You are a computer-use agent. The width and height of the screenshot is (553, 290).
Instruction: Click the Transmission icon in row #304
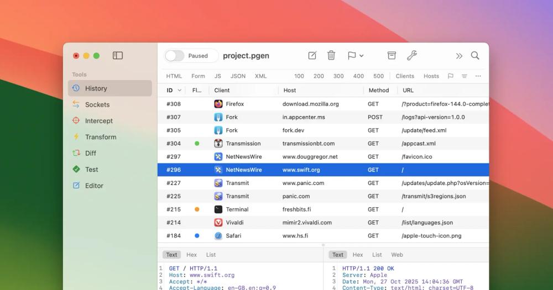218,144
